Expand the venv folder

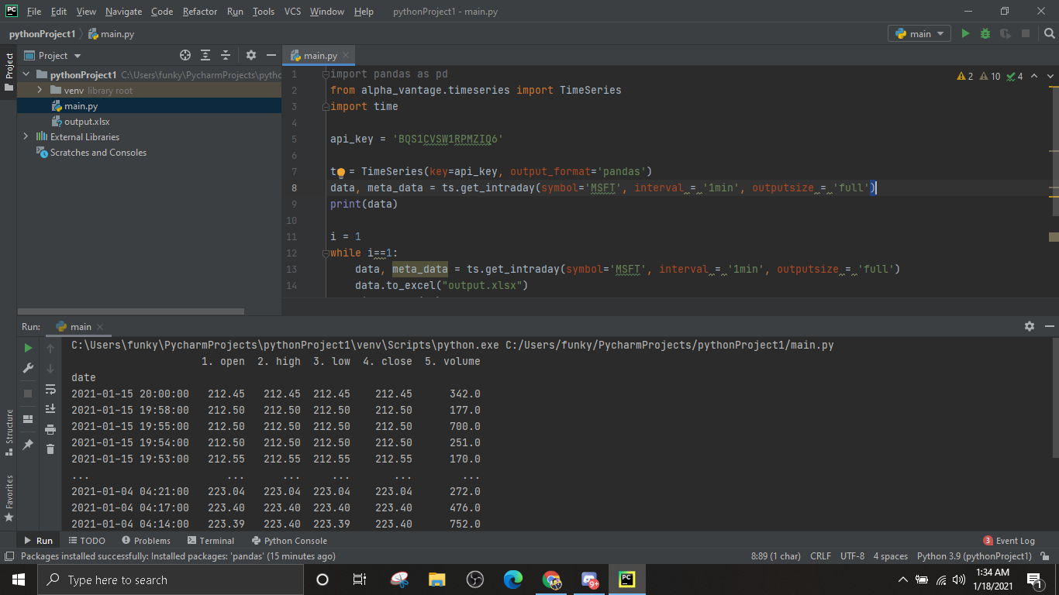40,91
